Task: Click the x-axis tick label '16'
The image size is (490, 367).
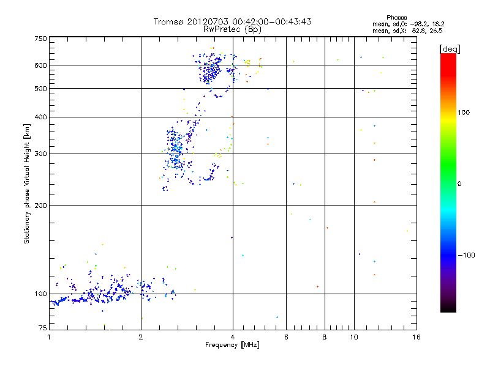Action: [x=417, y=337]
